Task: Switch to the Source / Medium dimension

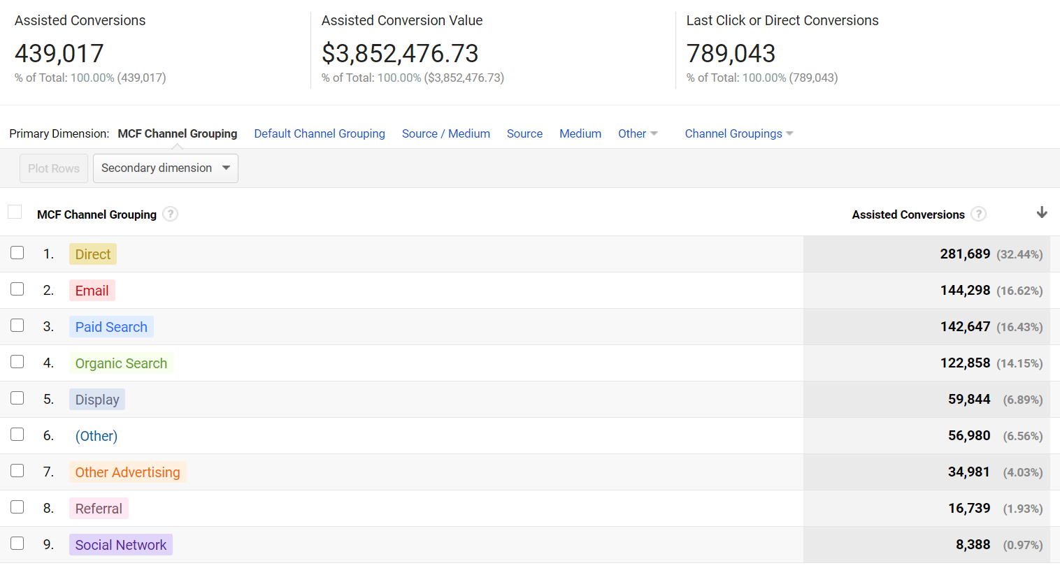Action: click(445, 133)
